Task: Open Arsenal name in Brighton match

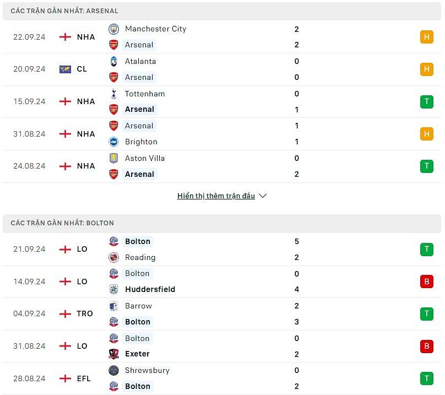Action: 139,126
